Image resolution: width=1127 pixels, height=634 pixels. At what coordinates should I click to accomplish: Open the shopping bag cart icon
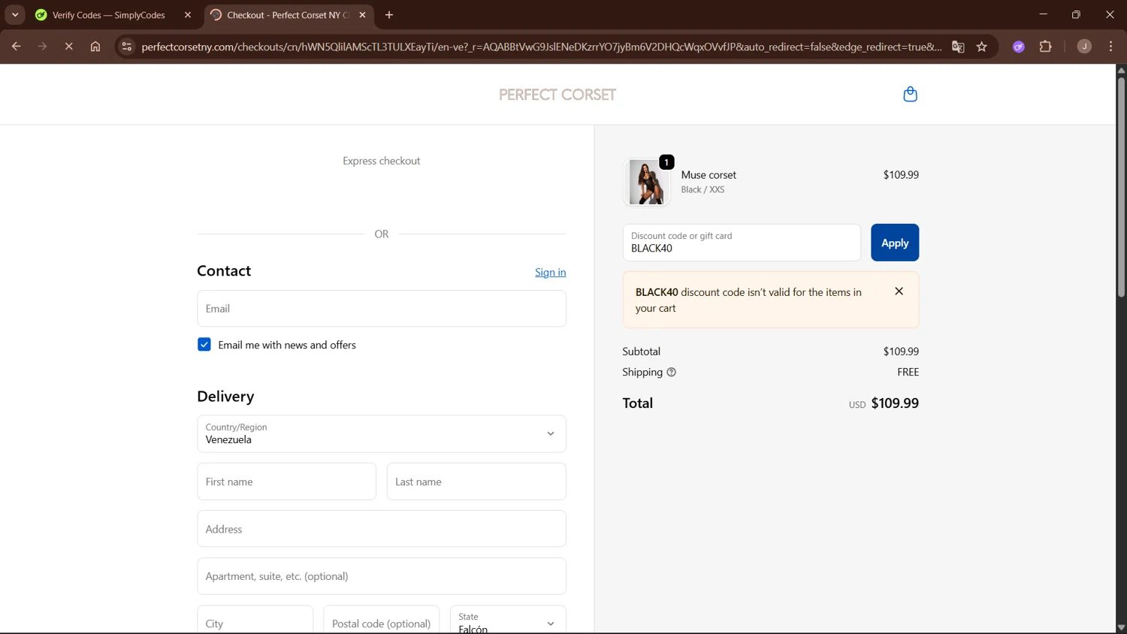(x=910, y=94)
